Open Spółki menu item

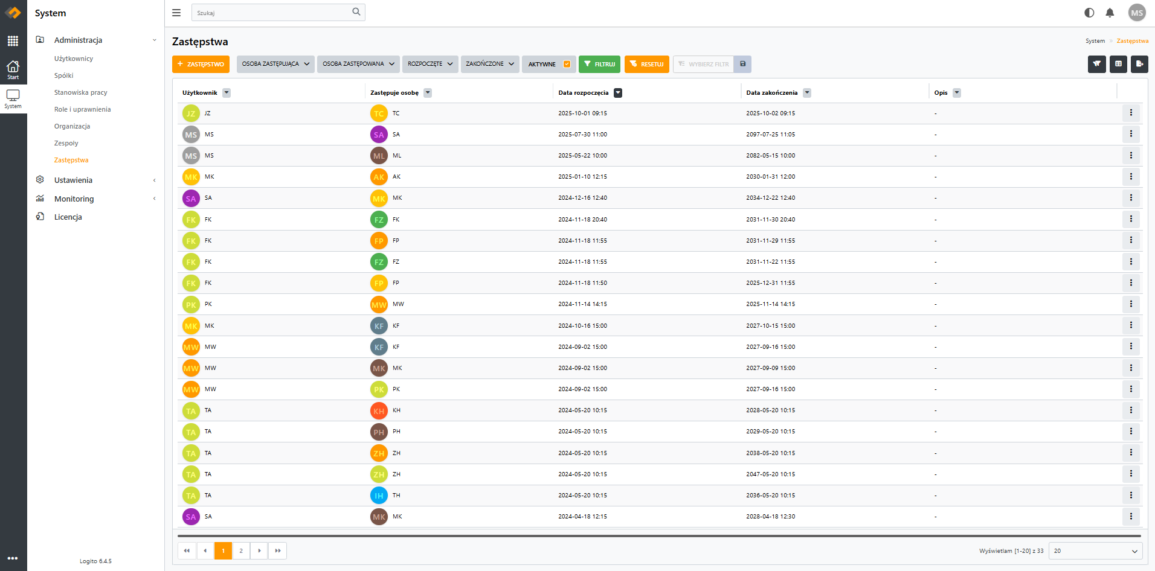[64, 75]
